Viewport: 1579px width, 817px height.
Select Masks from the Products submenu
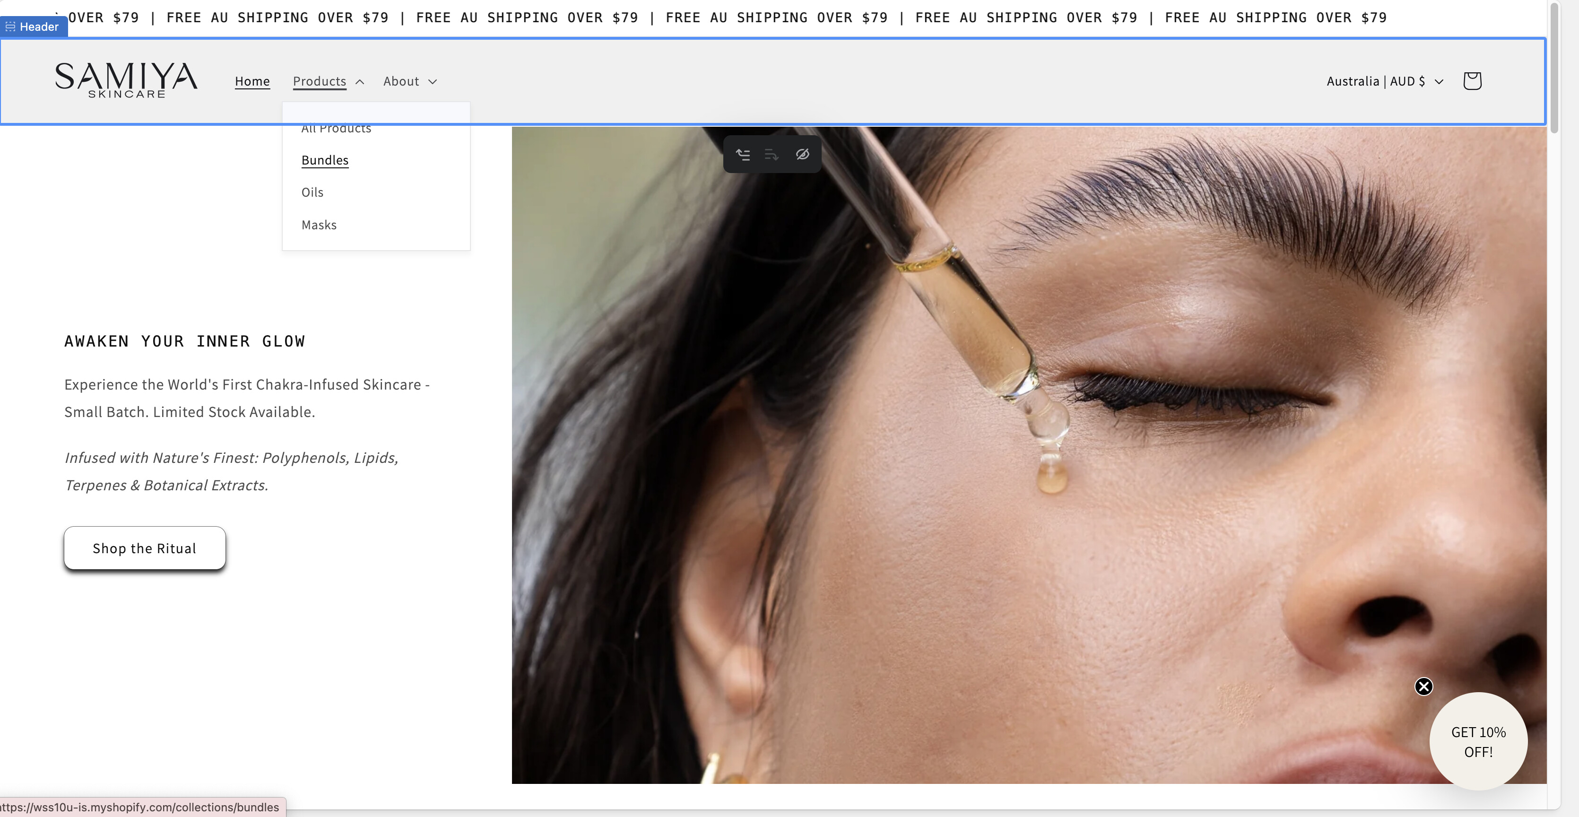click(319, 225)
